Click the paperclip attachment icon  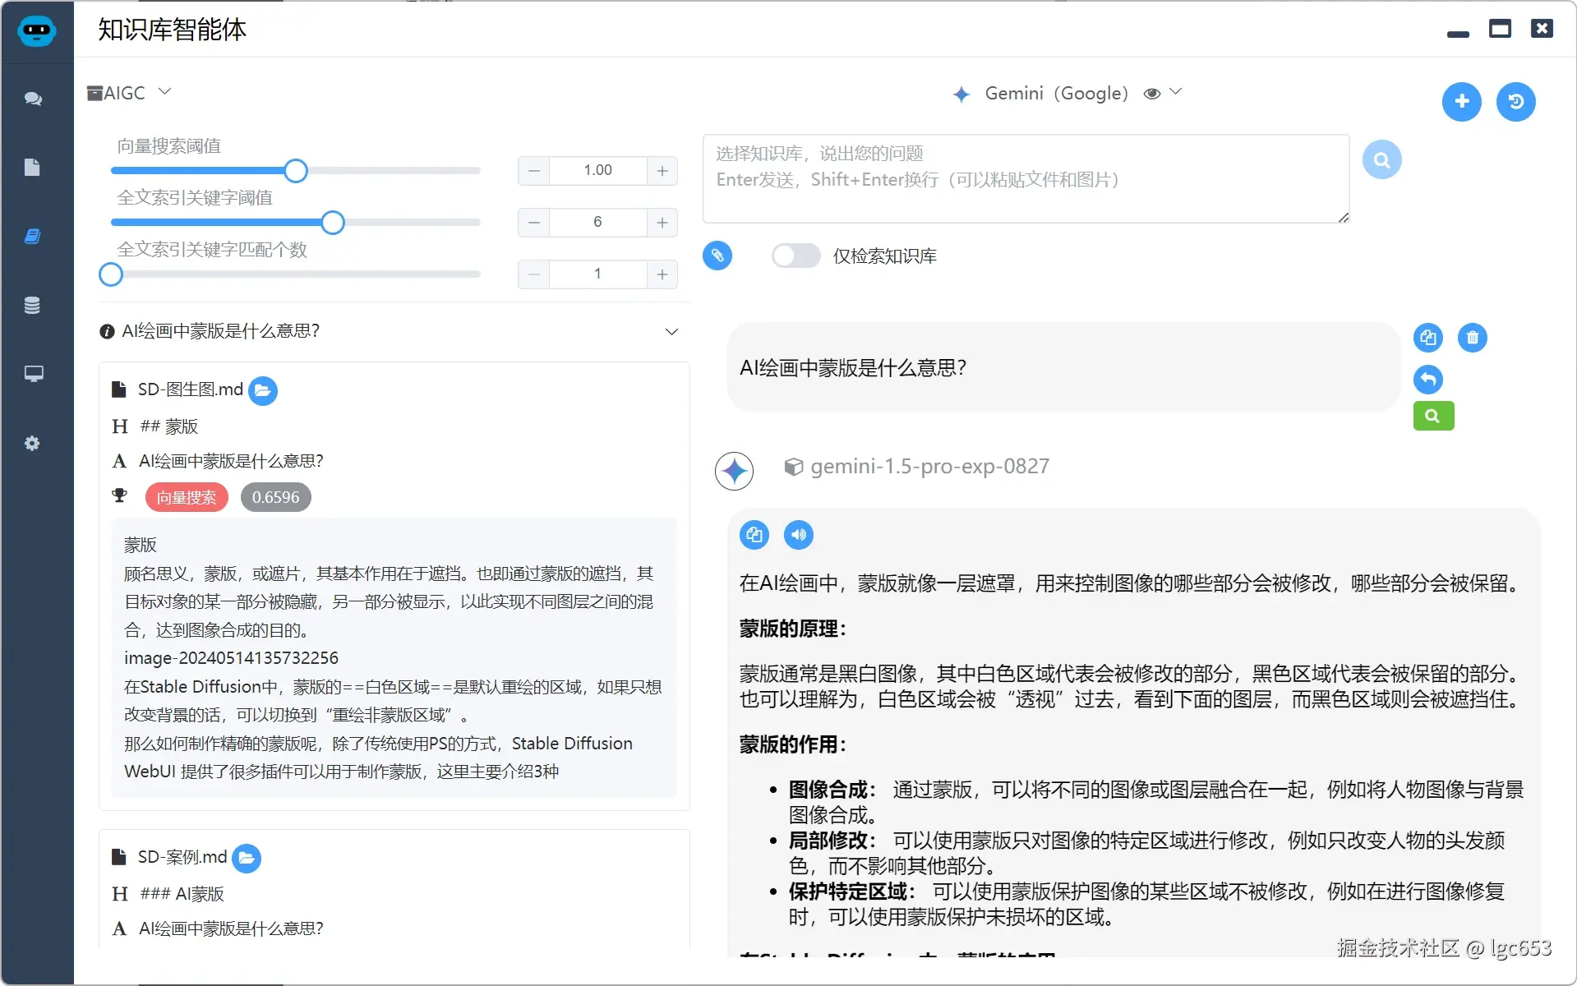717,256
